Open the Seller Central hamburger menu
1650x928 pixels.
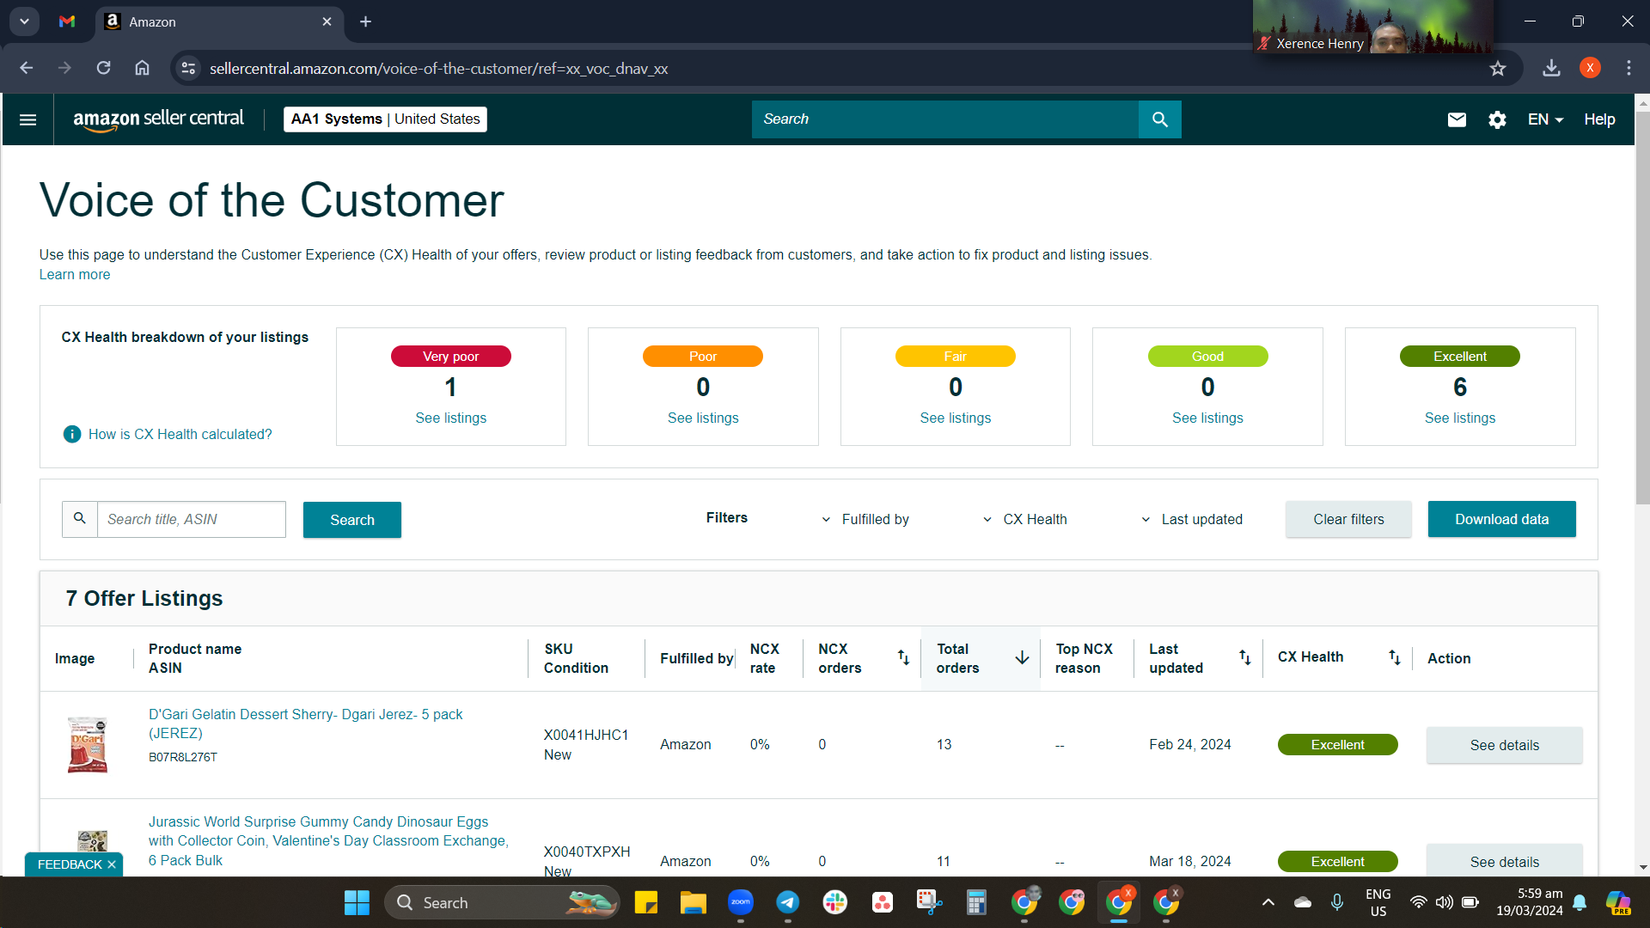[27, 119]
